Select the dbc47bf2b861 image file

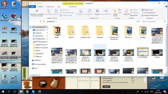pos(143,53)
